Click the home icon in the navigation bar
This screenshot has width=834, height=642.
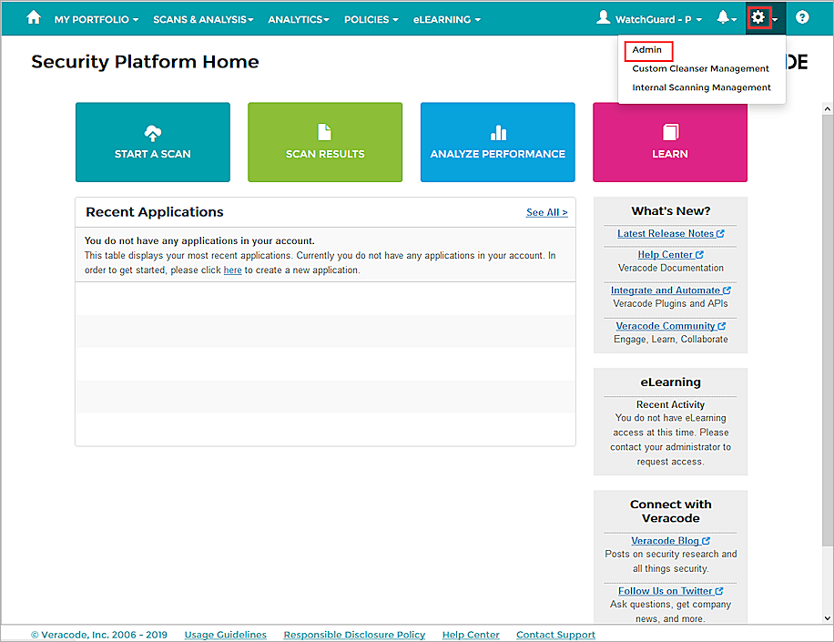click(35, 18)
